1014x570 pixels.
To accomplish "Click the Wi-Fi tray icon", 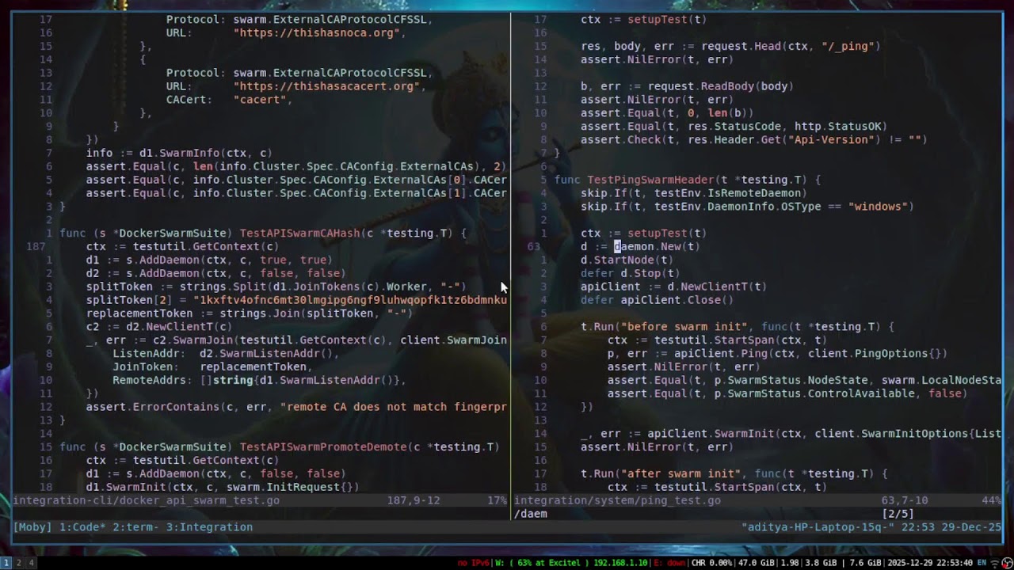I will (996, 563).
